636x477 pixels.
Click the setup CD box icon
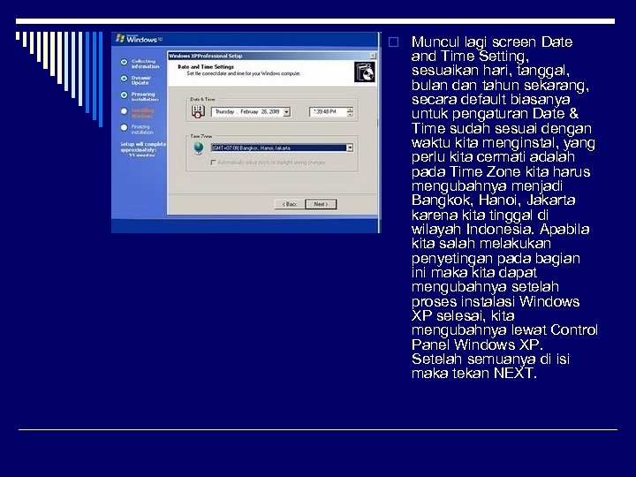(364, 72)
